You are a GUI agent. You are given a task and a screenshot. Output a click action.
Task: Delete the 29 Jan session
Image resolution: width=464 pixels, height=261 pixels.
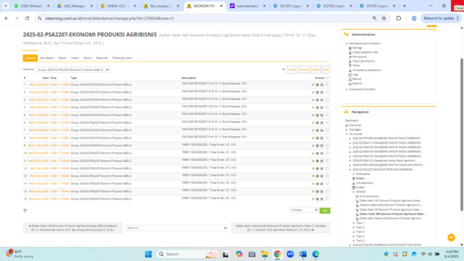tap(322, 100)
